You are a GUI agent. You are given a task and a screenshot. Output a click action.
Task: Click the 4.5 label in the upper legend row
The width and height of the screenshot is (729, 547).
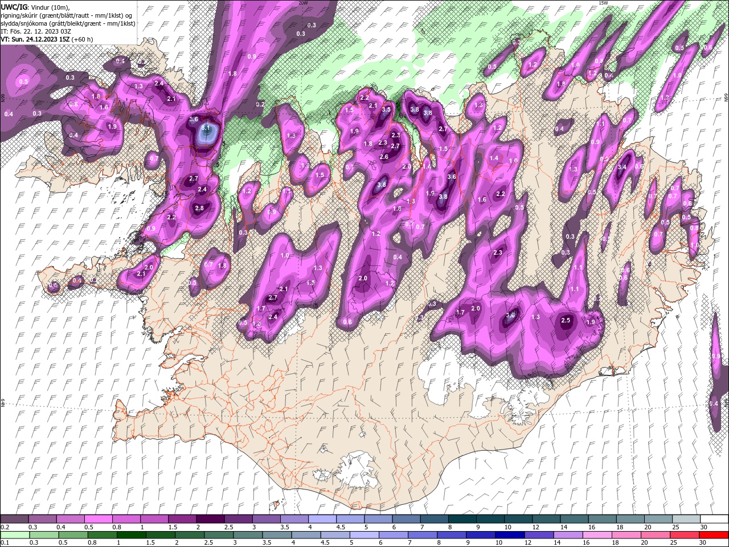point(341,527)
